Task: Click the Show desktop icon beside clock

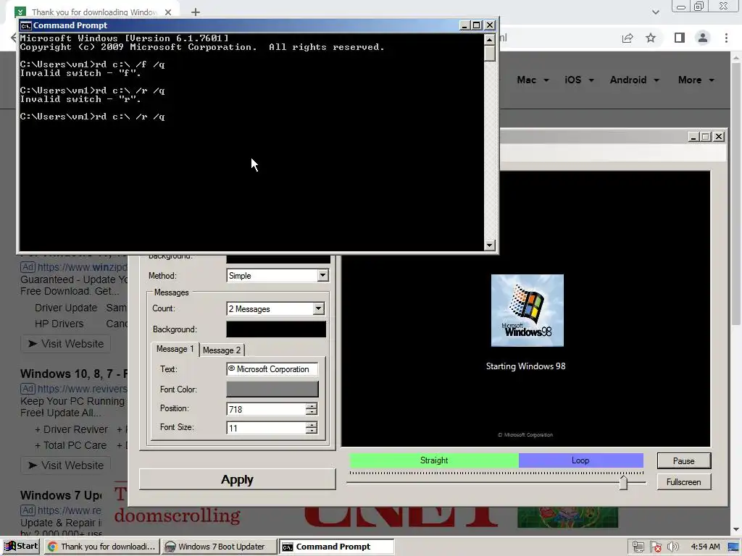Action: click(734, 547)
